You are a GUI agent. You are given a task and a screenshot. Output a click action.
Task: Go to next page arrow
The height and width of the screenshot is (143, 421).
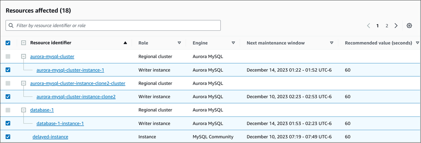pyautogui.click(x=396, y=26)
